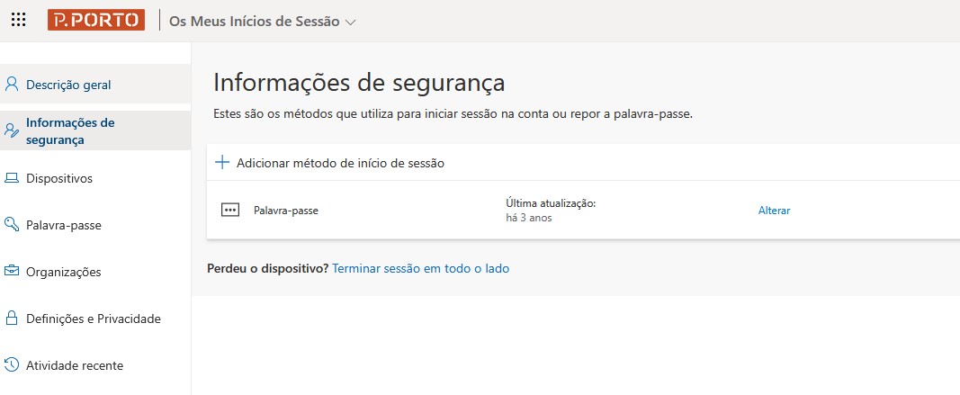Select Organizações in the sidebar
This screenshot has width=960, height=395.
[x=63, y=272]
